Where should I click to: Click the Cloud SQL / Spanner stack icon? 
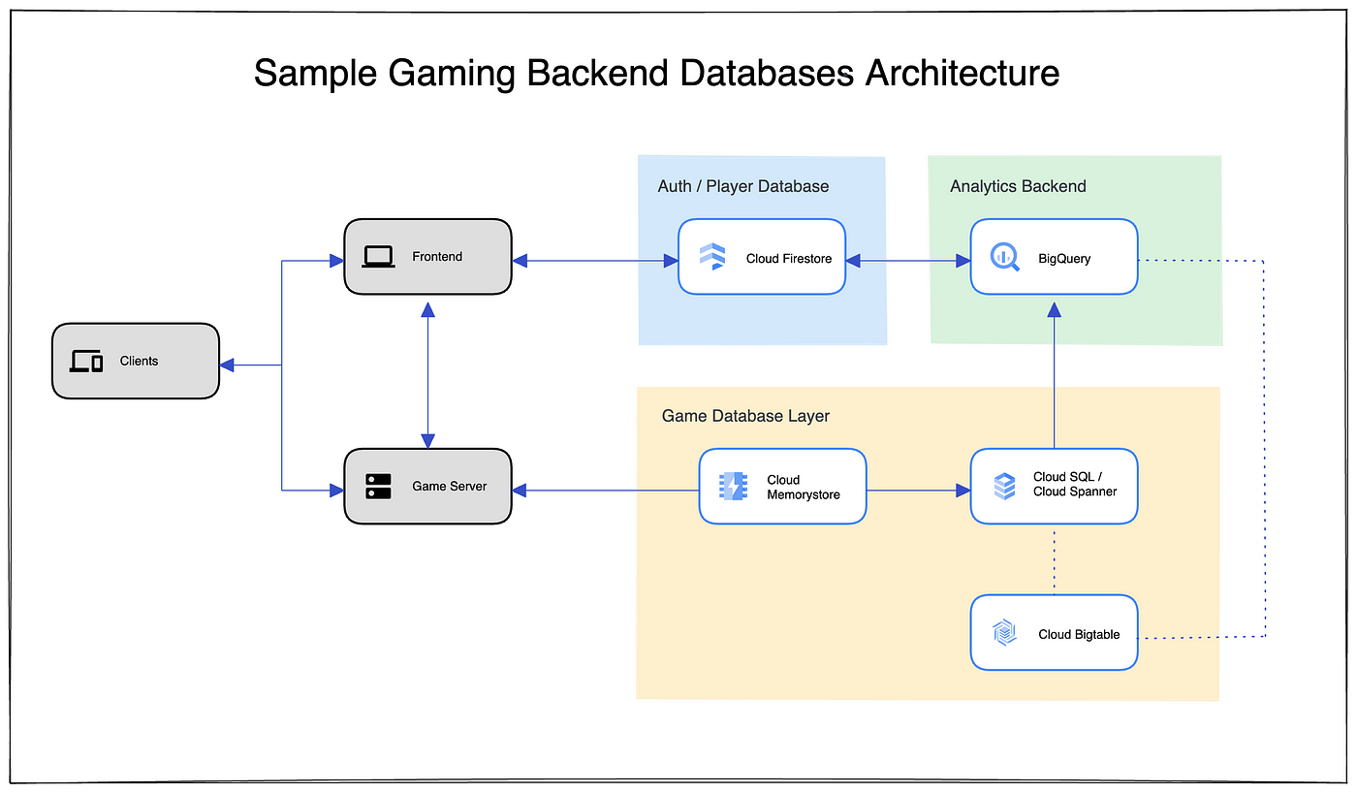[x=1005, y=487]
